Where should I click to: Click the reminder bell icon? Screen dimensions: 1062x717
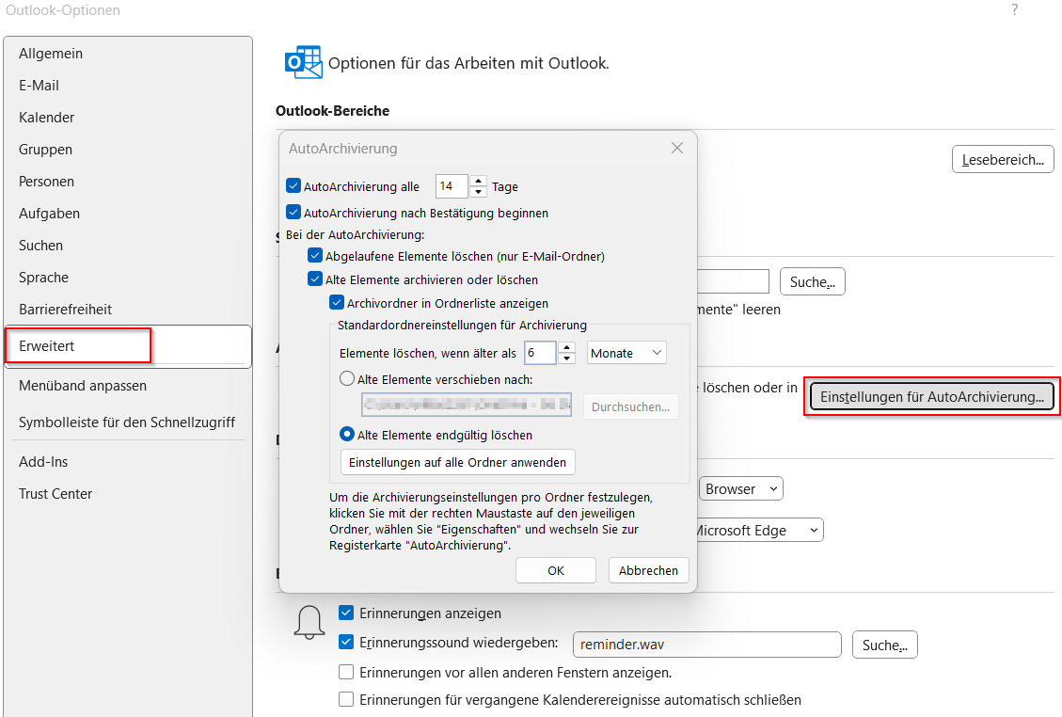click(x=309, y=622)
